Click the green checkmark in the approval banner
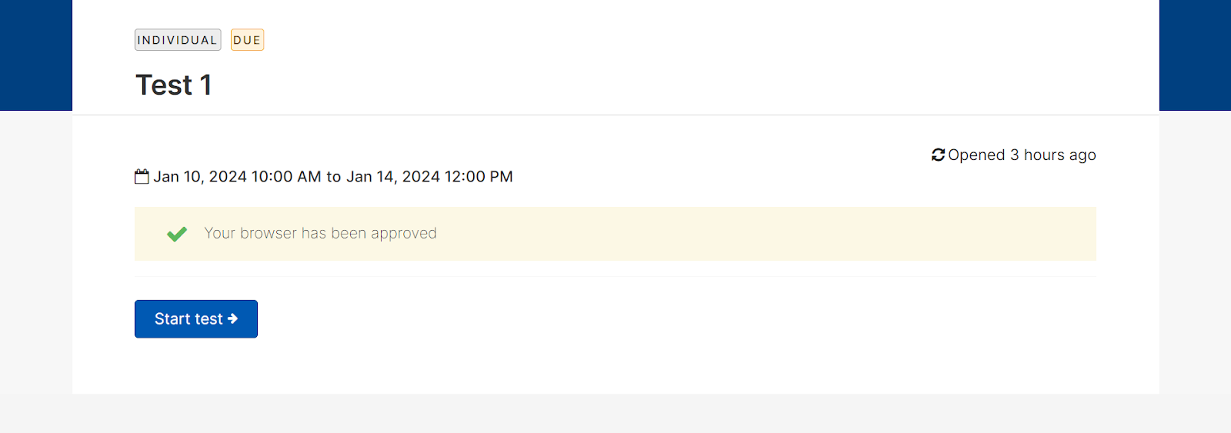Screen dimensions: 1231x433 [x=177, y=234]
